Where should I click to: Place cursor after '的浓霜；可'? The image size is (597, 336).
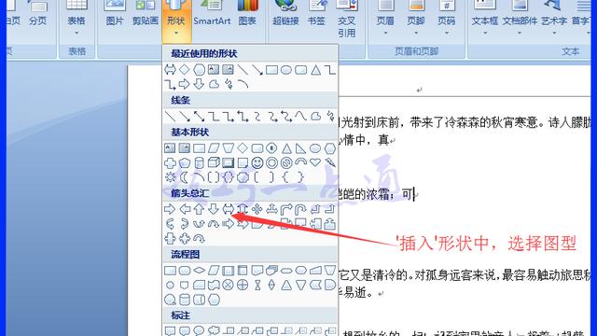click(x=414, y=195)
